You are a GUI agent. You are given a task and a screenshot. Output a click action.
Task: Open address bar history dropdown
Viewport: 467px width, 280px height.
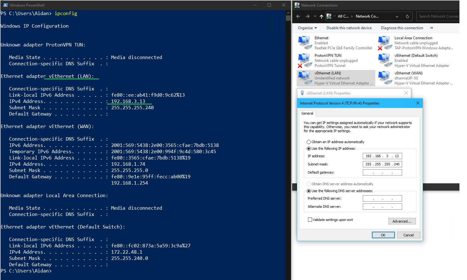tap(397, 16)
